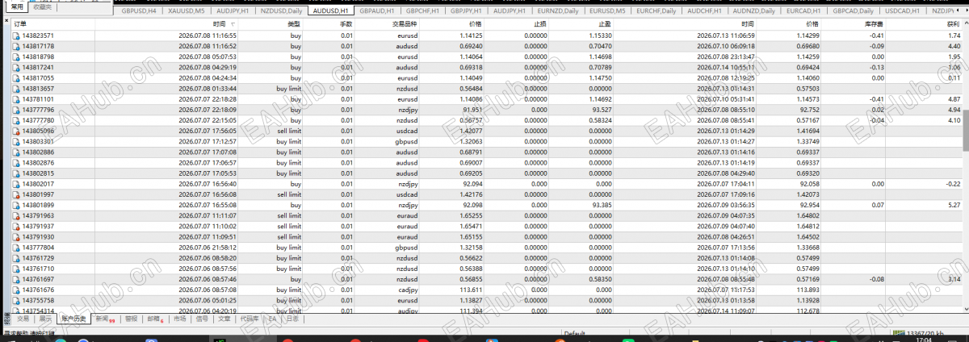Select the AUDUSD,H1 chart tab
Viewport: 969px width, 342px height.
click(x=331, y=11)
